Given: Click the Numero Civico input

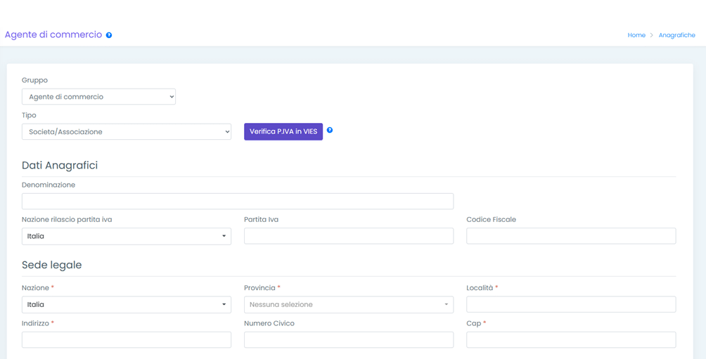Looking at the screenshot, I should click(x=349, y=340).
